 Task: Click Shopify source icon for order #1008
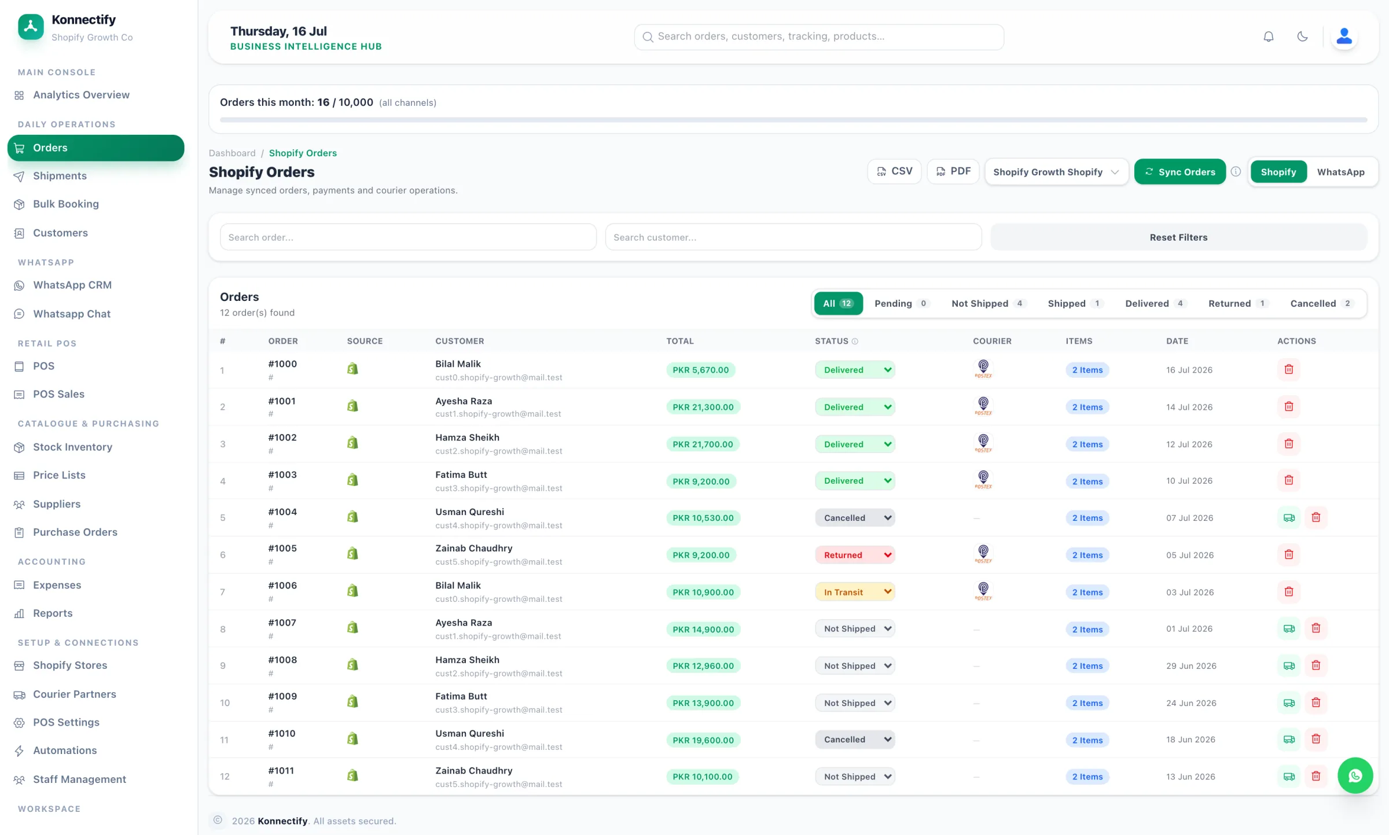352,665
